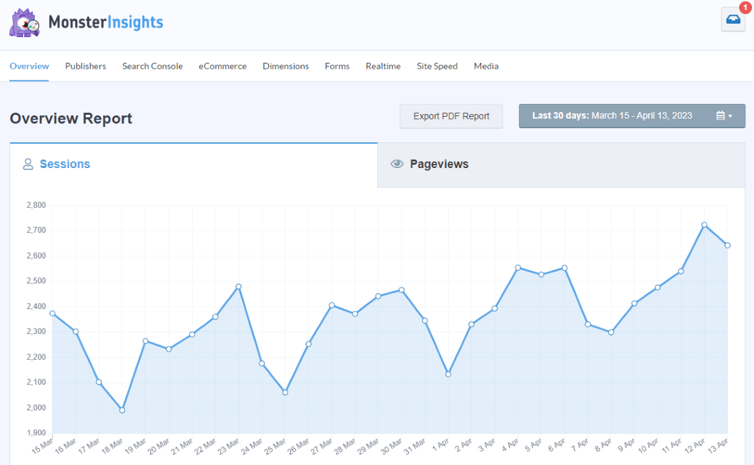View the Forms report
The image size is (754, 465).
[x=337, y=66]
